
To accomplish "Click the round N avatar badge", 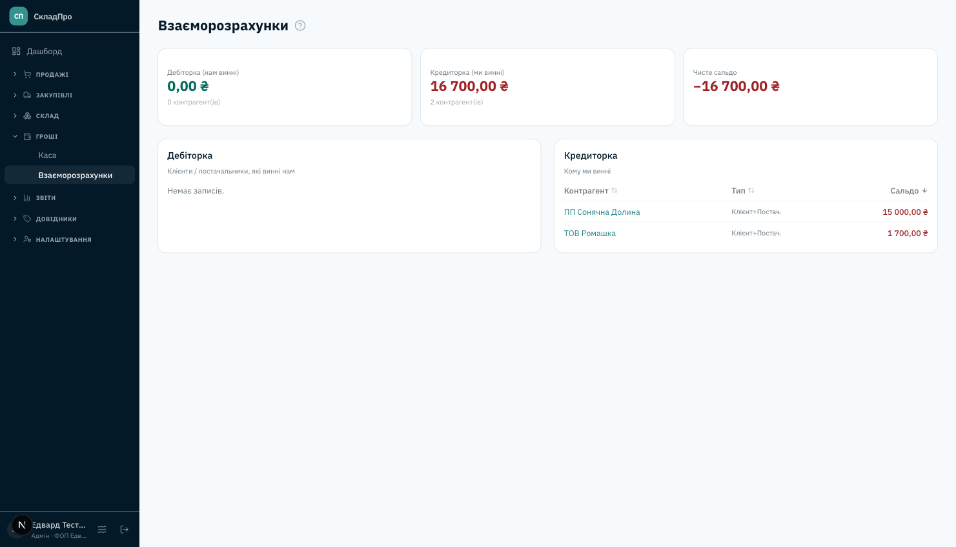I will pyautogui.click(x=22, y=525).
